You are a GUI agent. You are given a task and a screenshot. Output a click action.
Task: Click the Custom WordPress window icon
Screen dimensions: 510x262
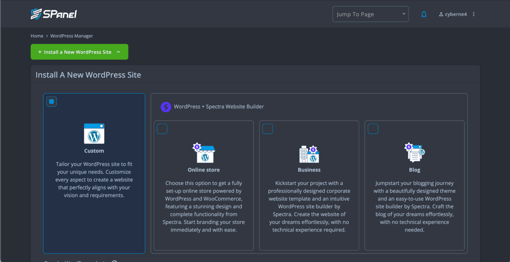94,133
